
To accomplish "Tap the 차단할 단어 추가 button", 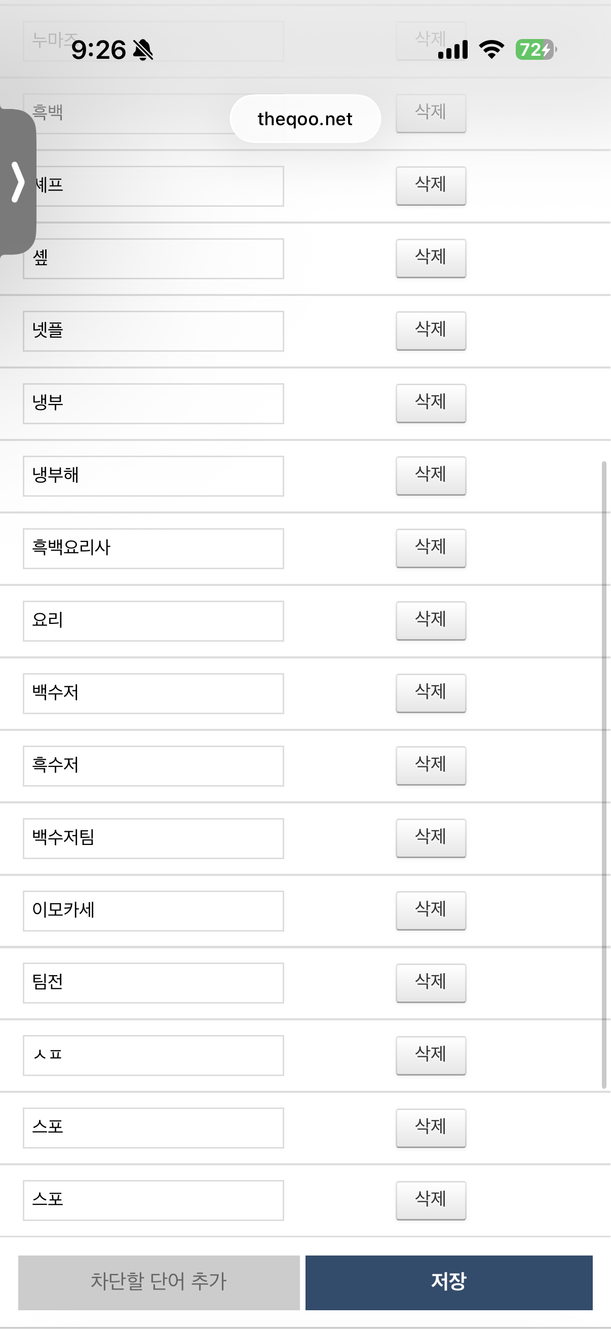I will pos(159,1282).
